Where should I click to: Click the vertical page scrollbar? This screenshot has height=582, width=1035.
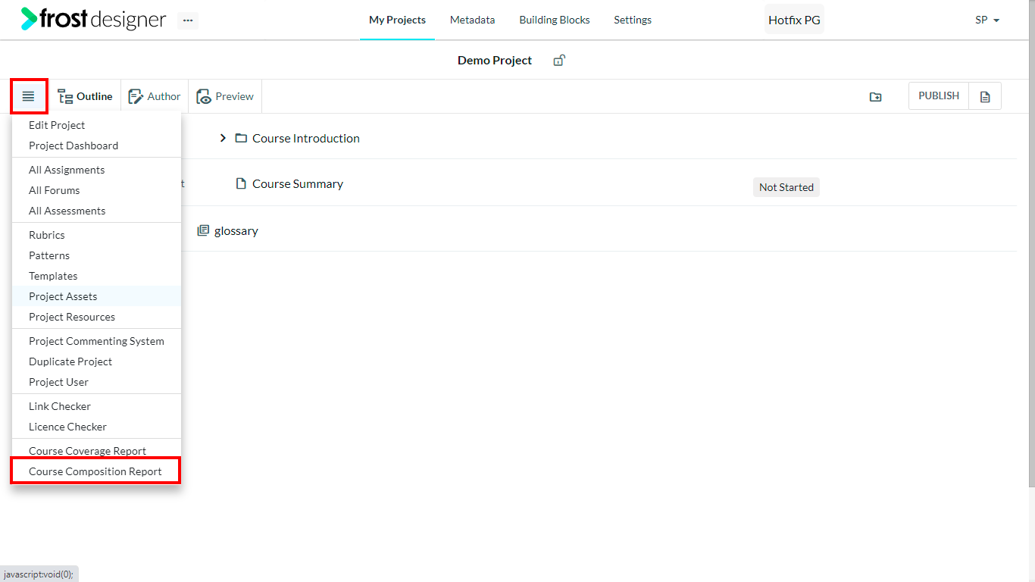(1030, 242)
